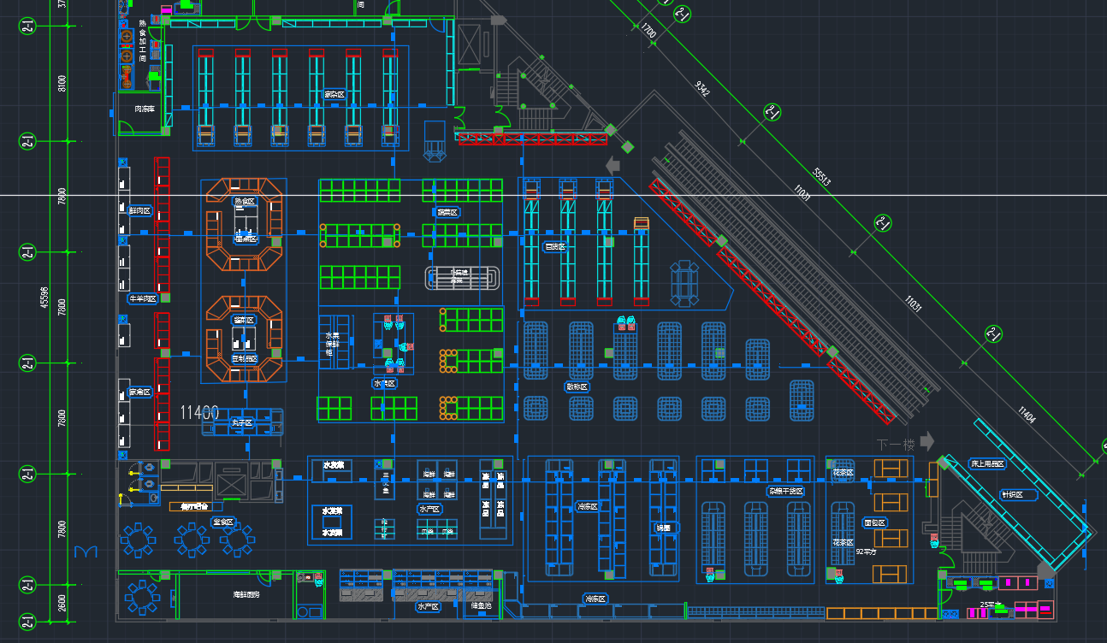The height and width of the screenshot is (643, 1107).
Task: Click the 针织区 zone label
Action: click(1019, 494)
